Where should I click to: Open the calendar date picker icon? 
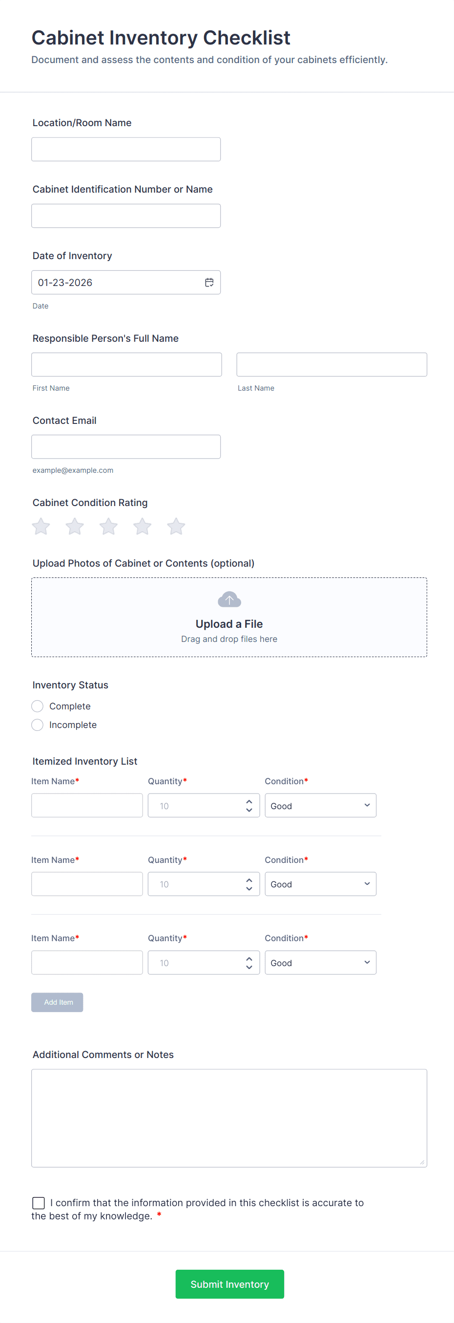(209, 283)
